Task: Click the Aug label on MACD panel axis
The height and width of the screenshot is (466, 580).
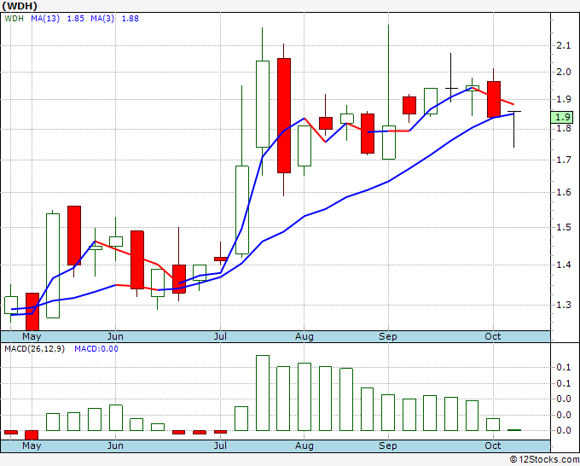Action: 304,446
